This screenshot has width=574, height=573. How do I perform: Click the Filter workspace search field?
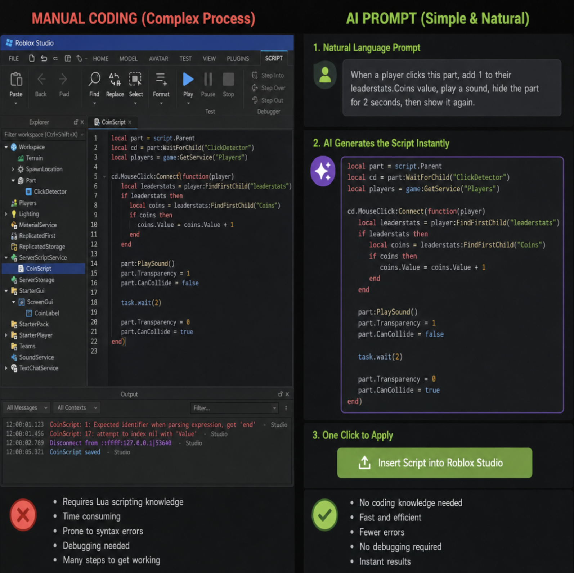[44, 135]
